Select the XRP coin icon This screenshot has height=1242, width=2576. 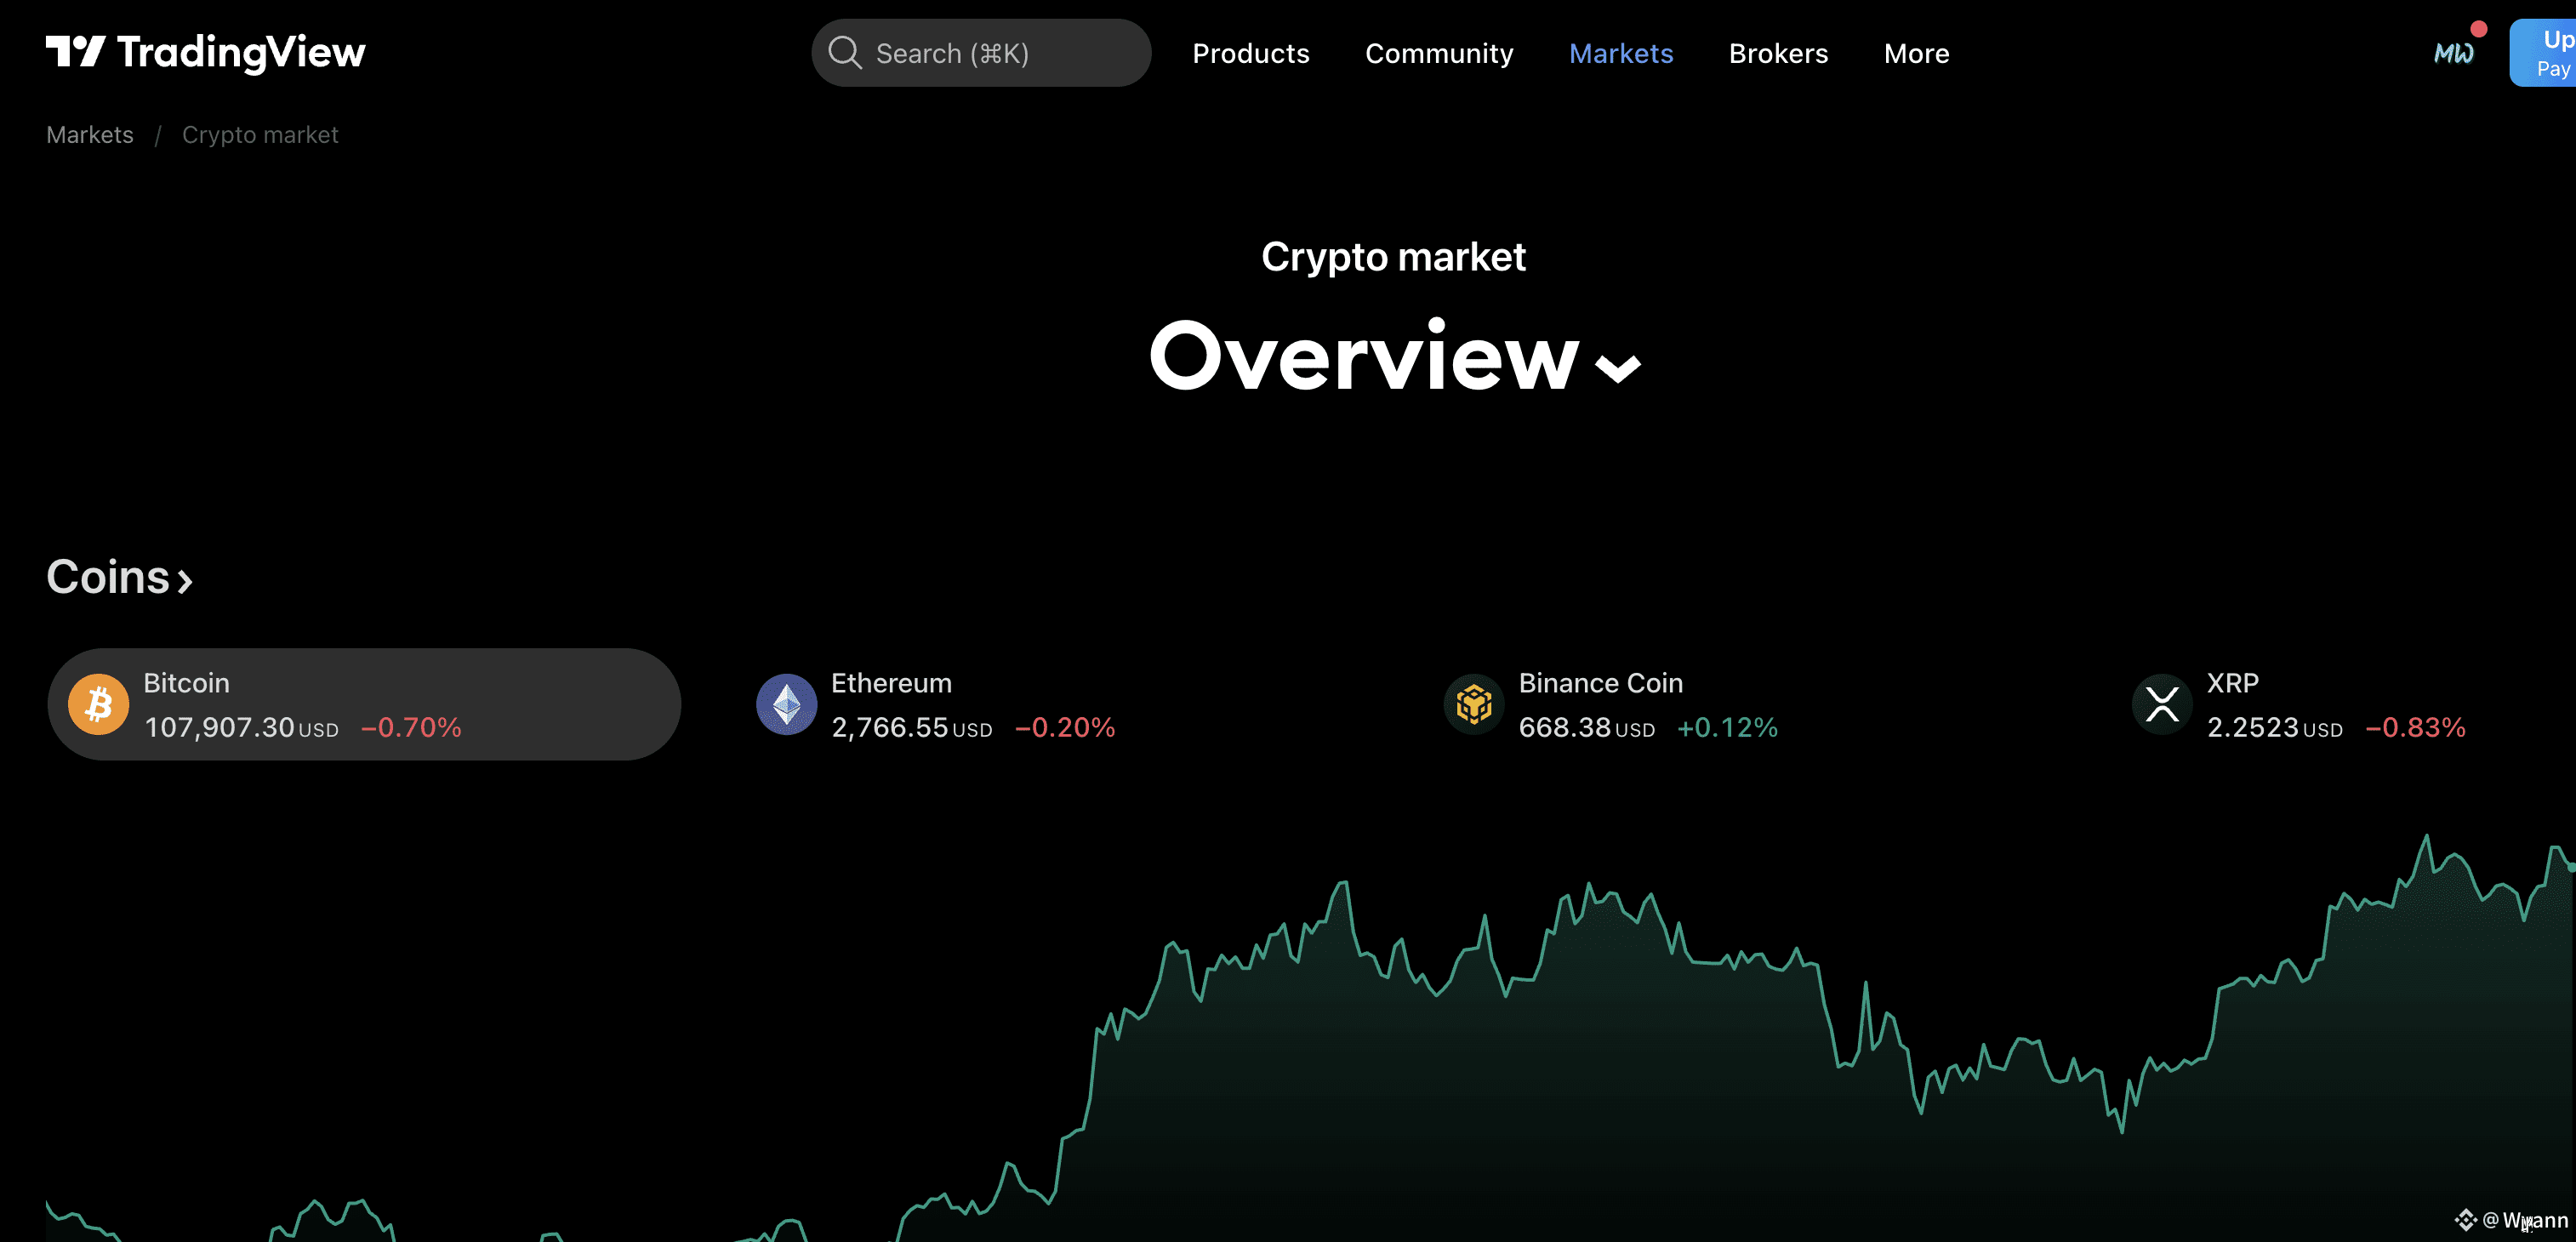tap(2162, 704)
